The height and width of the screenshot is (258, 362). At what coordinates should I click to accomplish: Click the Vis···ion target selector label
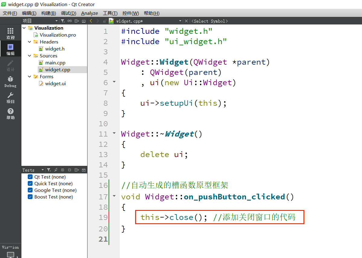tap(11, 247)
